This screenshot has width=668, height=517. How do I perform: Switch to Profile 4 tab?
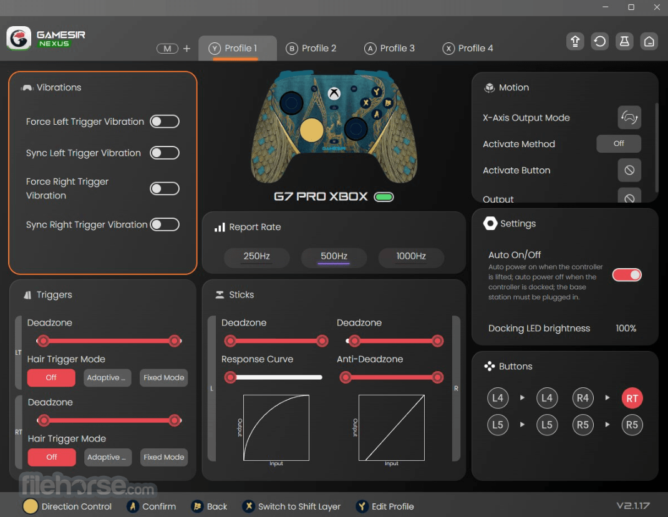(468, 49)
